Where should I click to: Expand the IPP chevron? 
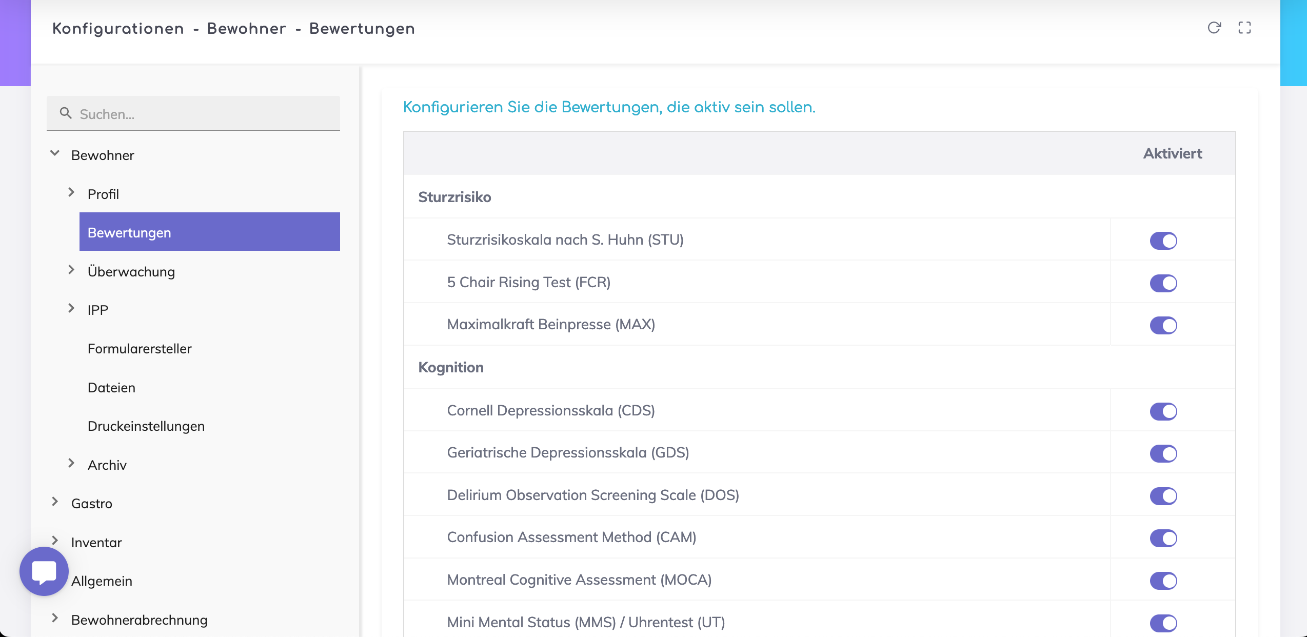(x=71, y=309)
